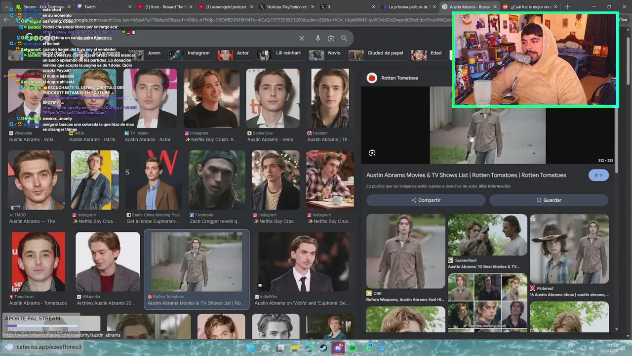Open Discord from the taskbar
Viewport: 632px width, 356px height.
(338, 348)
